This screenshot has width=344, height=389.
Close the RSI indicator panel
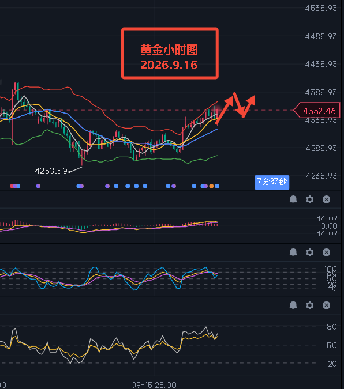326,305
